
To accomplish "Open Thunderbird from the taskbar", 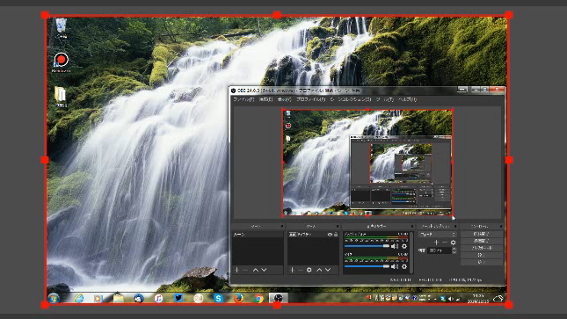I will [139, 299].
